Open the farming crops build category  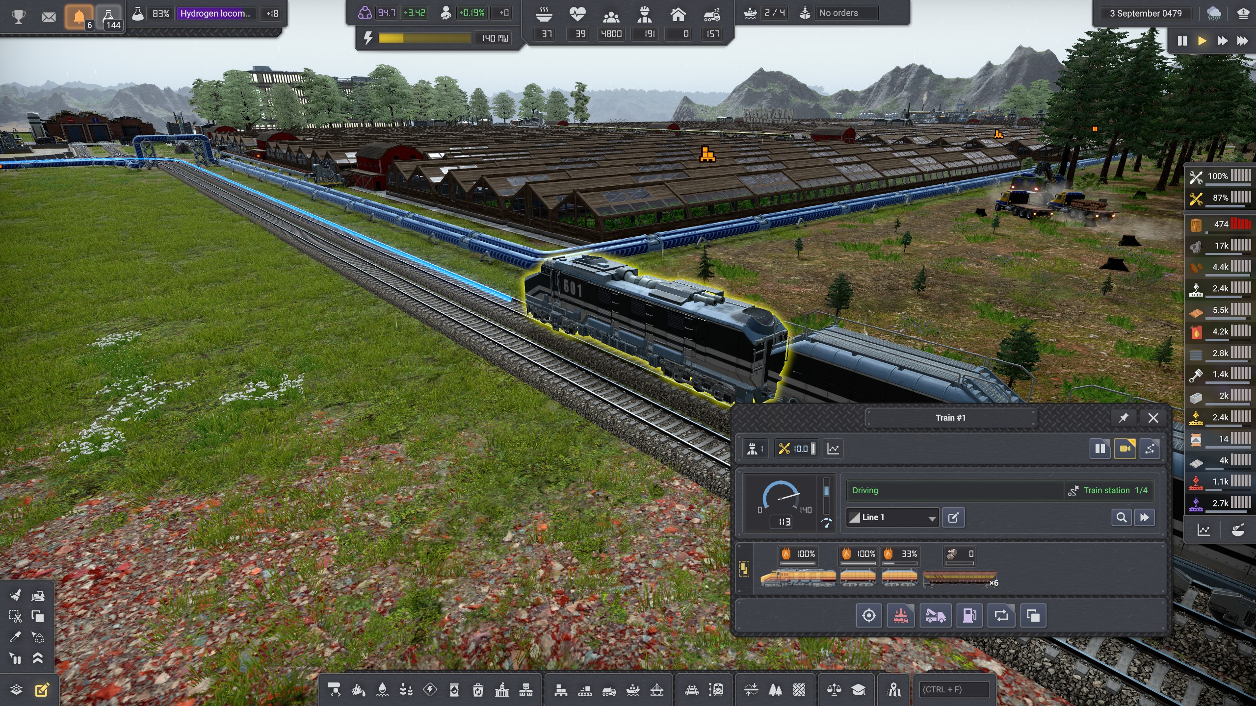coord(406,690)
